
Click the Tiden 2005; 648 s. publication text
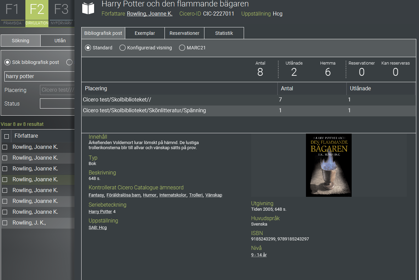pyautogui.click(x=269, y=209)
